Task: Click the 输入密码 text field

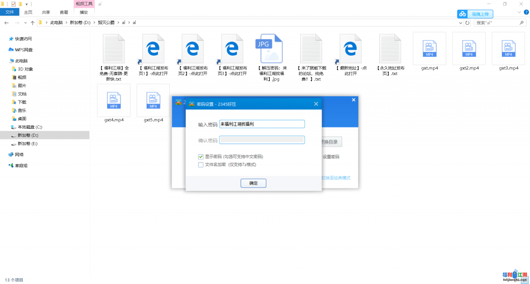Action: coord(262,124)
